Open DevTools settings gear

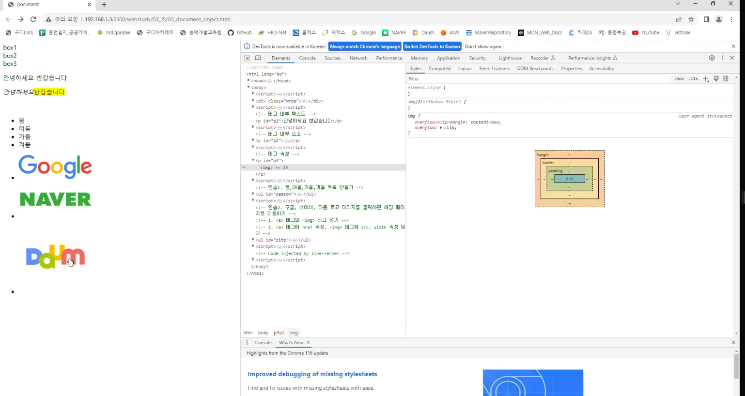[x=712, y=58]
